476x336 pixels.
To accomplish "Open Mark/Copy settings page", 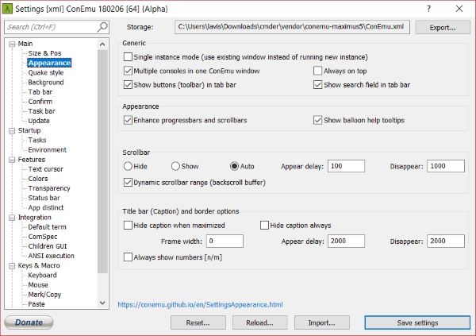I will coord(44,295).
